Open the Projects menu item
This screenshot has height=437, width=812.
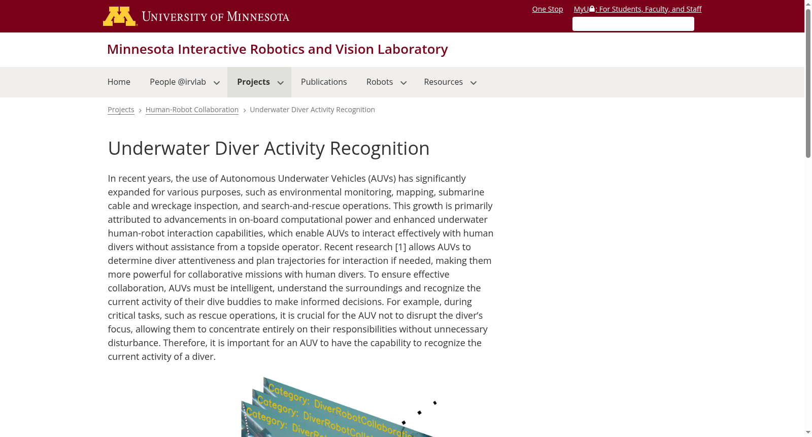pos(253,82)
